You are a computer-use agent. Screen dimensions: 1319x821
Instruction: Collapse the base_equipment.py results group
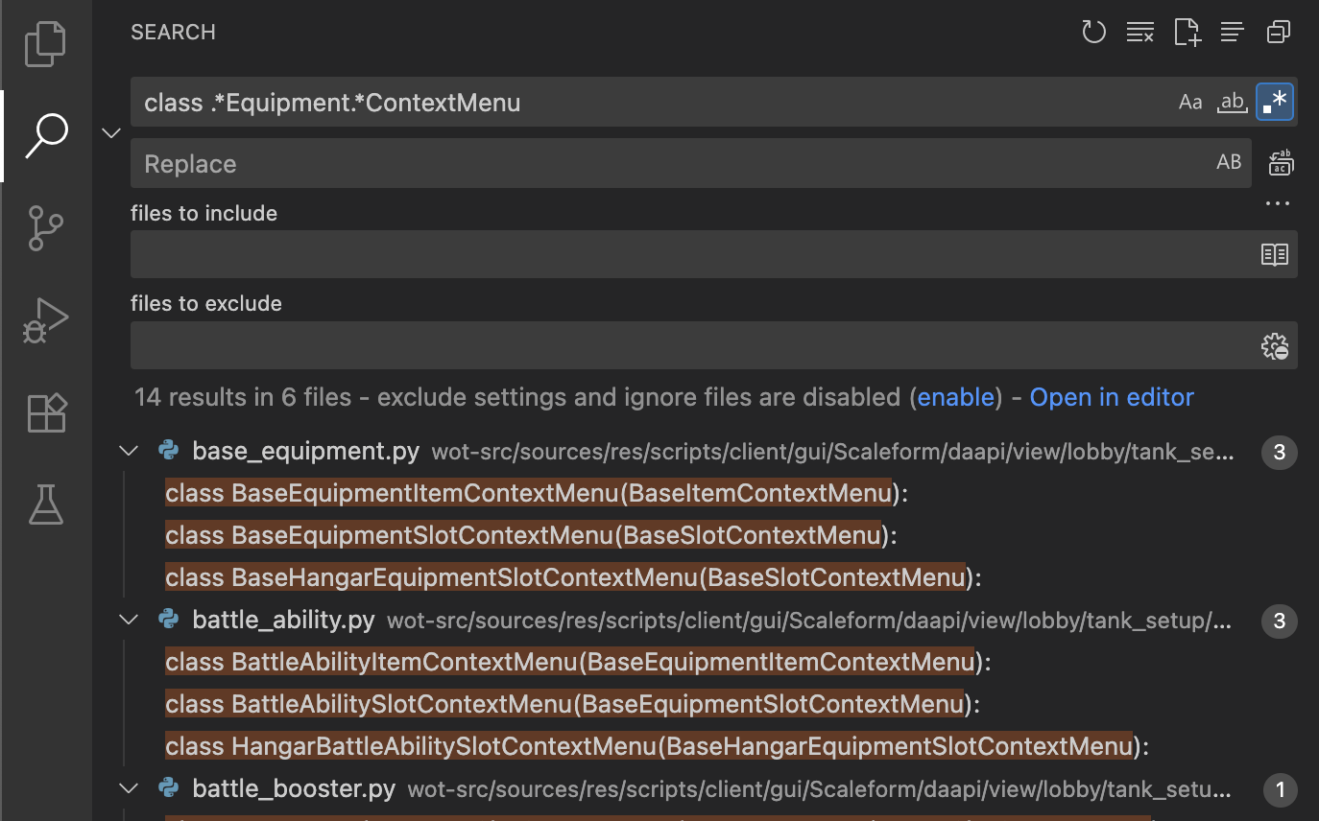click(x=129, y=452)
